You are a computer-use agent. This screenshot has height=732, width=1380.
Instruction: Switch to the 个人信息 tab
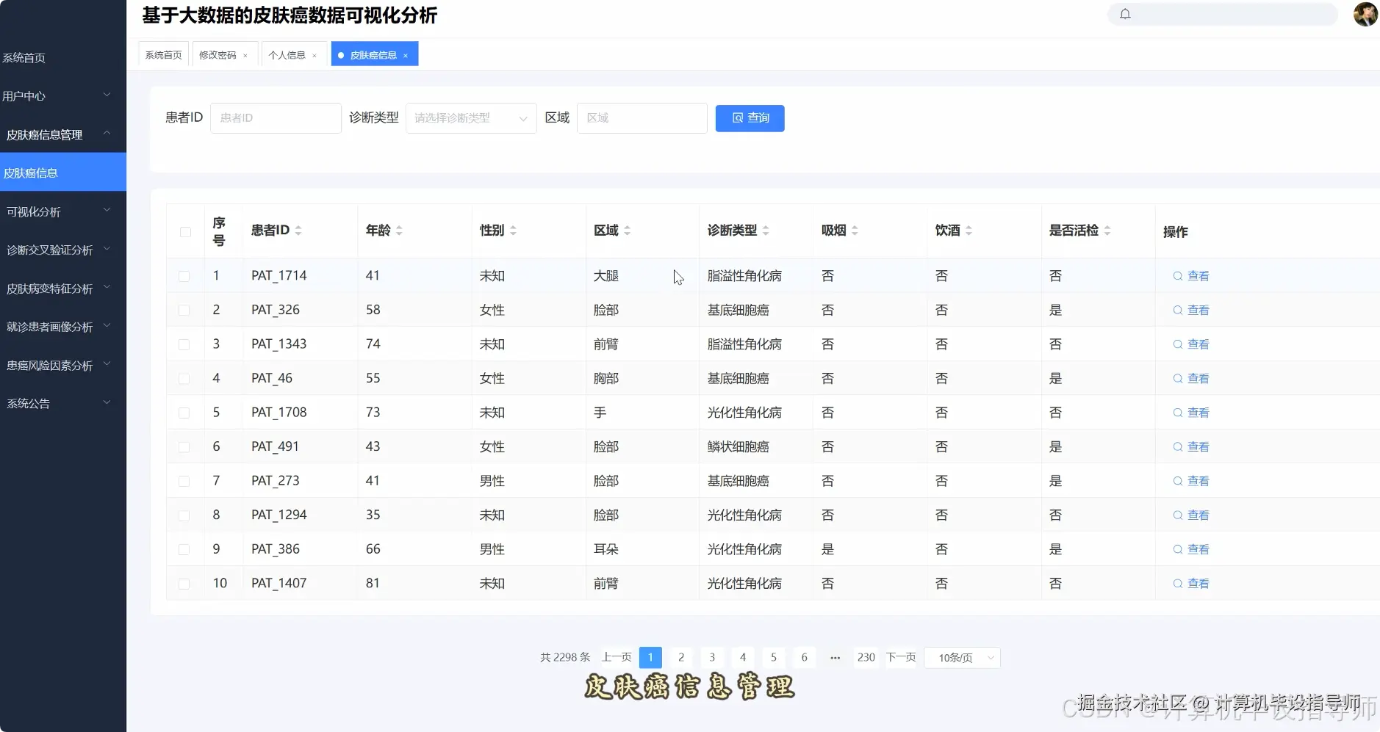tap(288, 54)
